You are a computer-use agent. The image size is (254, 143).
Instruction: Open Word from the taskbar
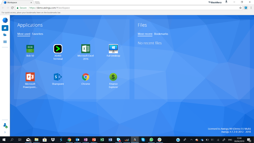(x=110, y=140)
